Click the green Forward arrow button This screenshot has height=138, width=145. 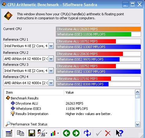click(x=76, y=133)
